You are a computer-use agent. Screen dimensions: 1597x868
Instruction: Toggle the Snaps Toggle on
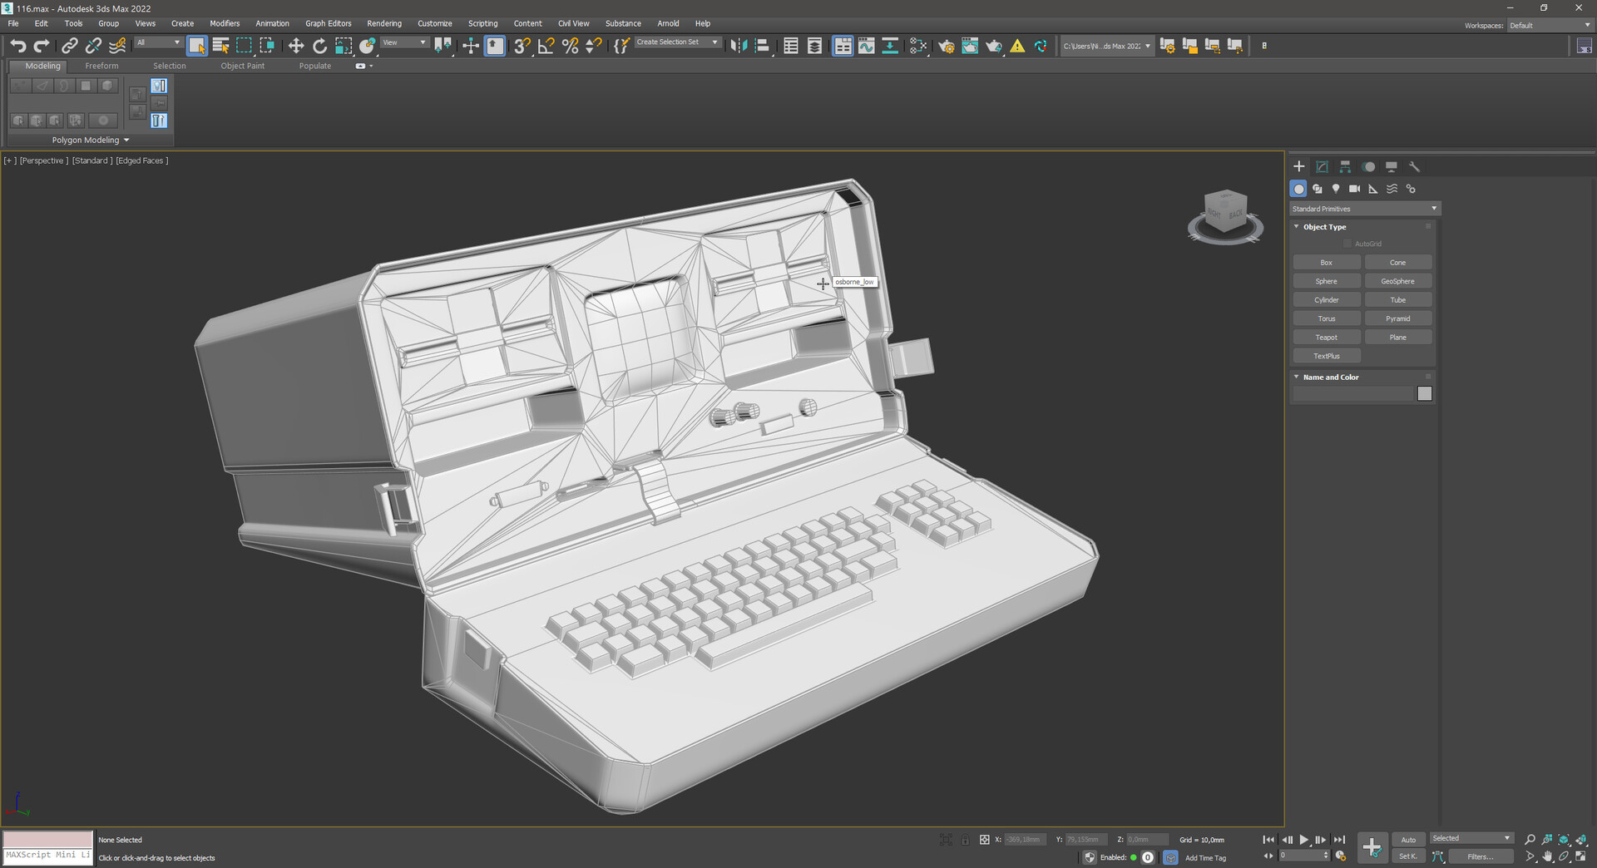(x=522, y=46)
